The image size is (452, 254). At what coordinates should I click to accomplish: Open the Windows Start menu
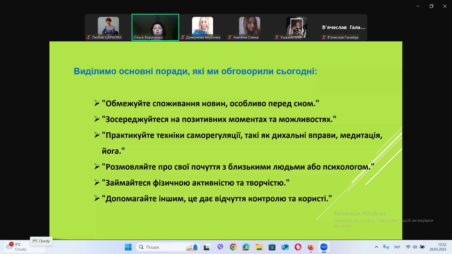pos(128,247)
